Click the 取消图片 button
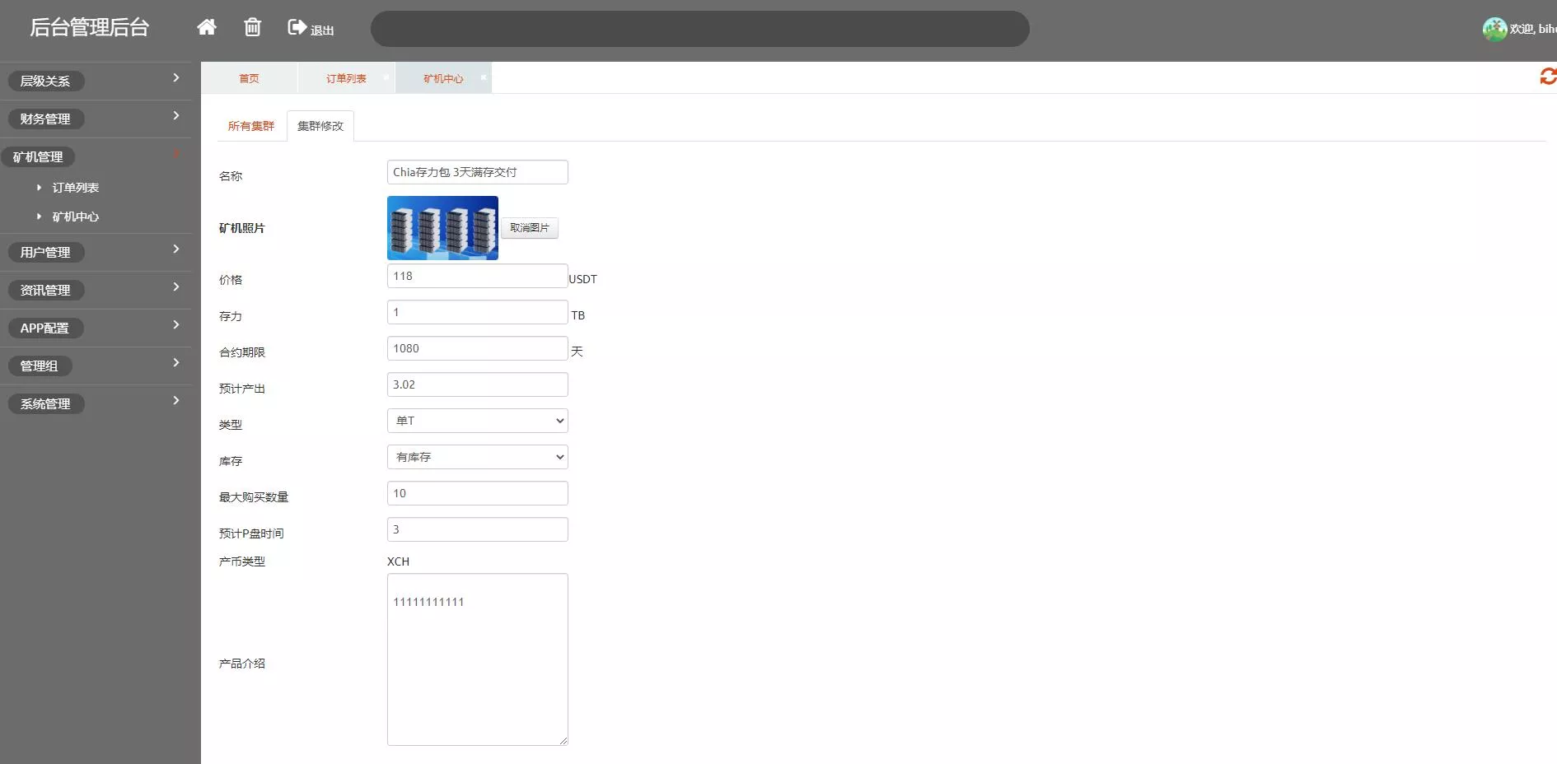Screen dimensions: 1557x764 click(x=529, y=228)
